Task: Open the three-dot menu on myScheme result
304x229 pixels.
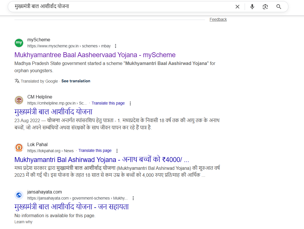Action: tap(116, 46)
